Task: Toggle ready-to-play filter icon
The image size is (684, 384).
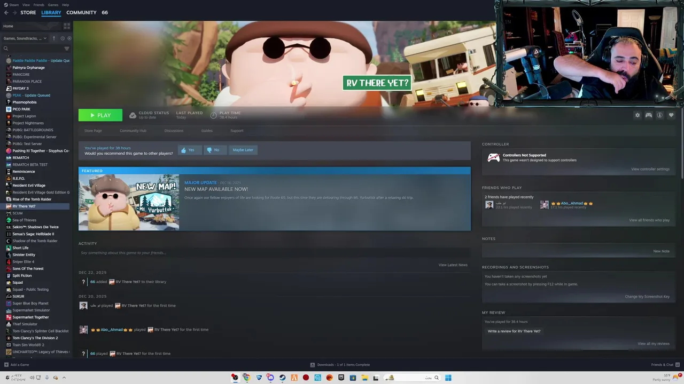Action: (69, 38)
